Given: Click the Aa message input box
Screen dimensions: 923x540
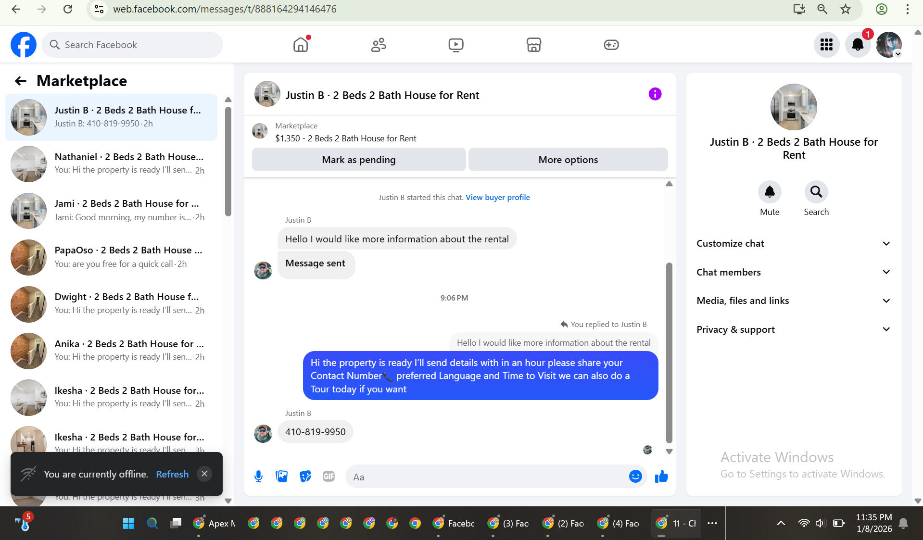Looking at the screenshot, I should pyautogui.click(x=486, y=477).
